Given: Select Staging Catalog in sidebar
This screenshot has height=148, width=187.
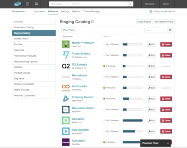Looking at the screenshot, I should point(34,33).
